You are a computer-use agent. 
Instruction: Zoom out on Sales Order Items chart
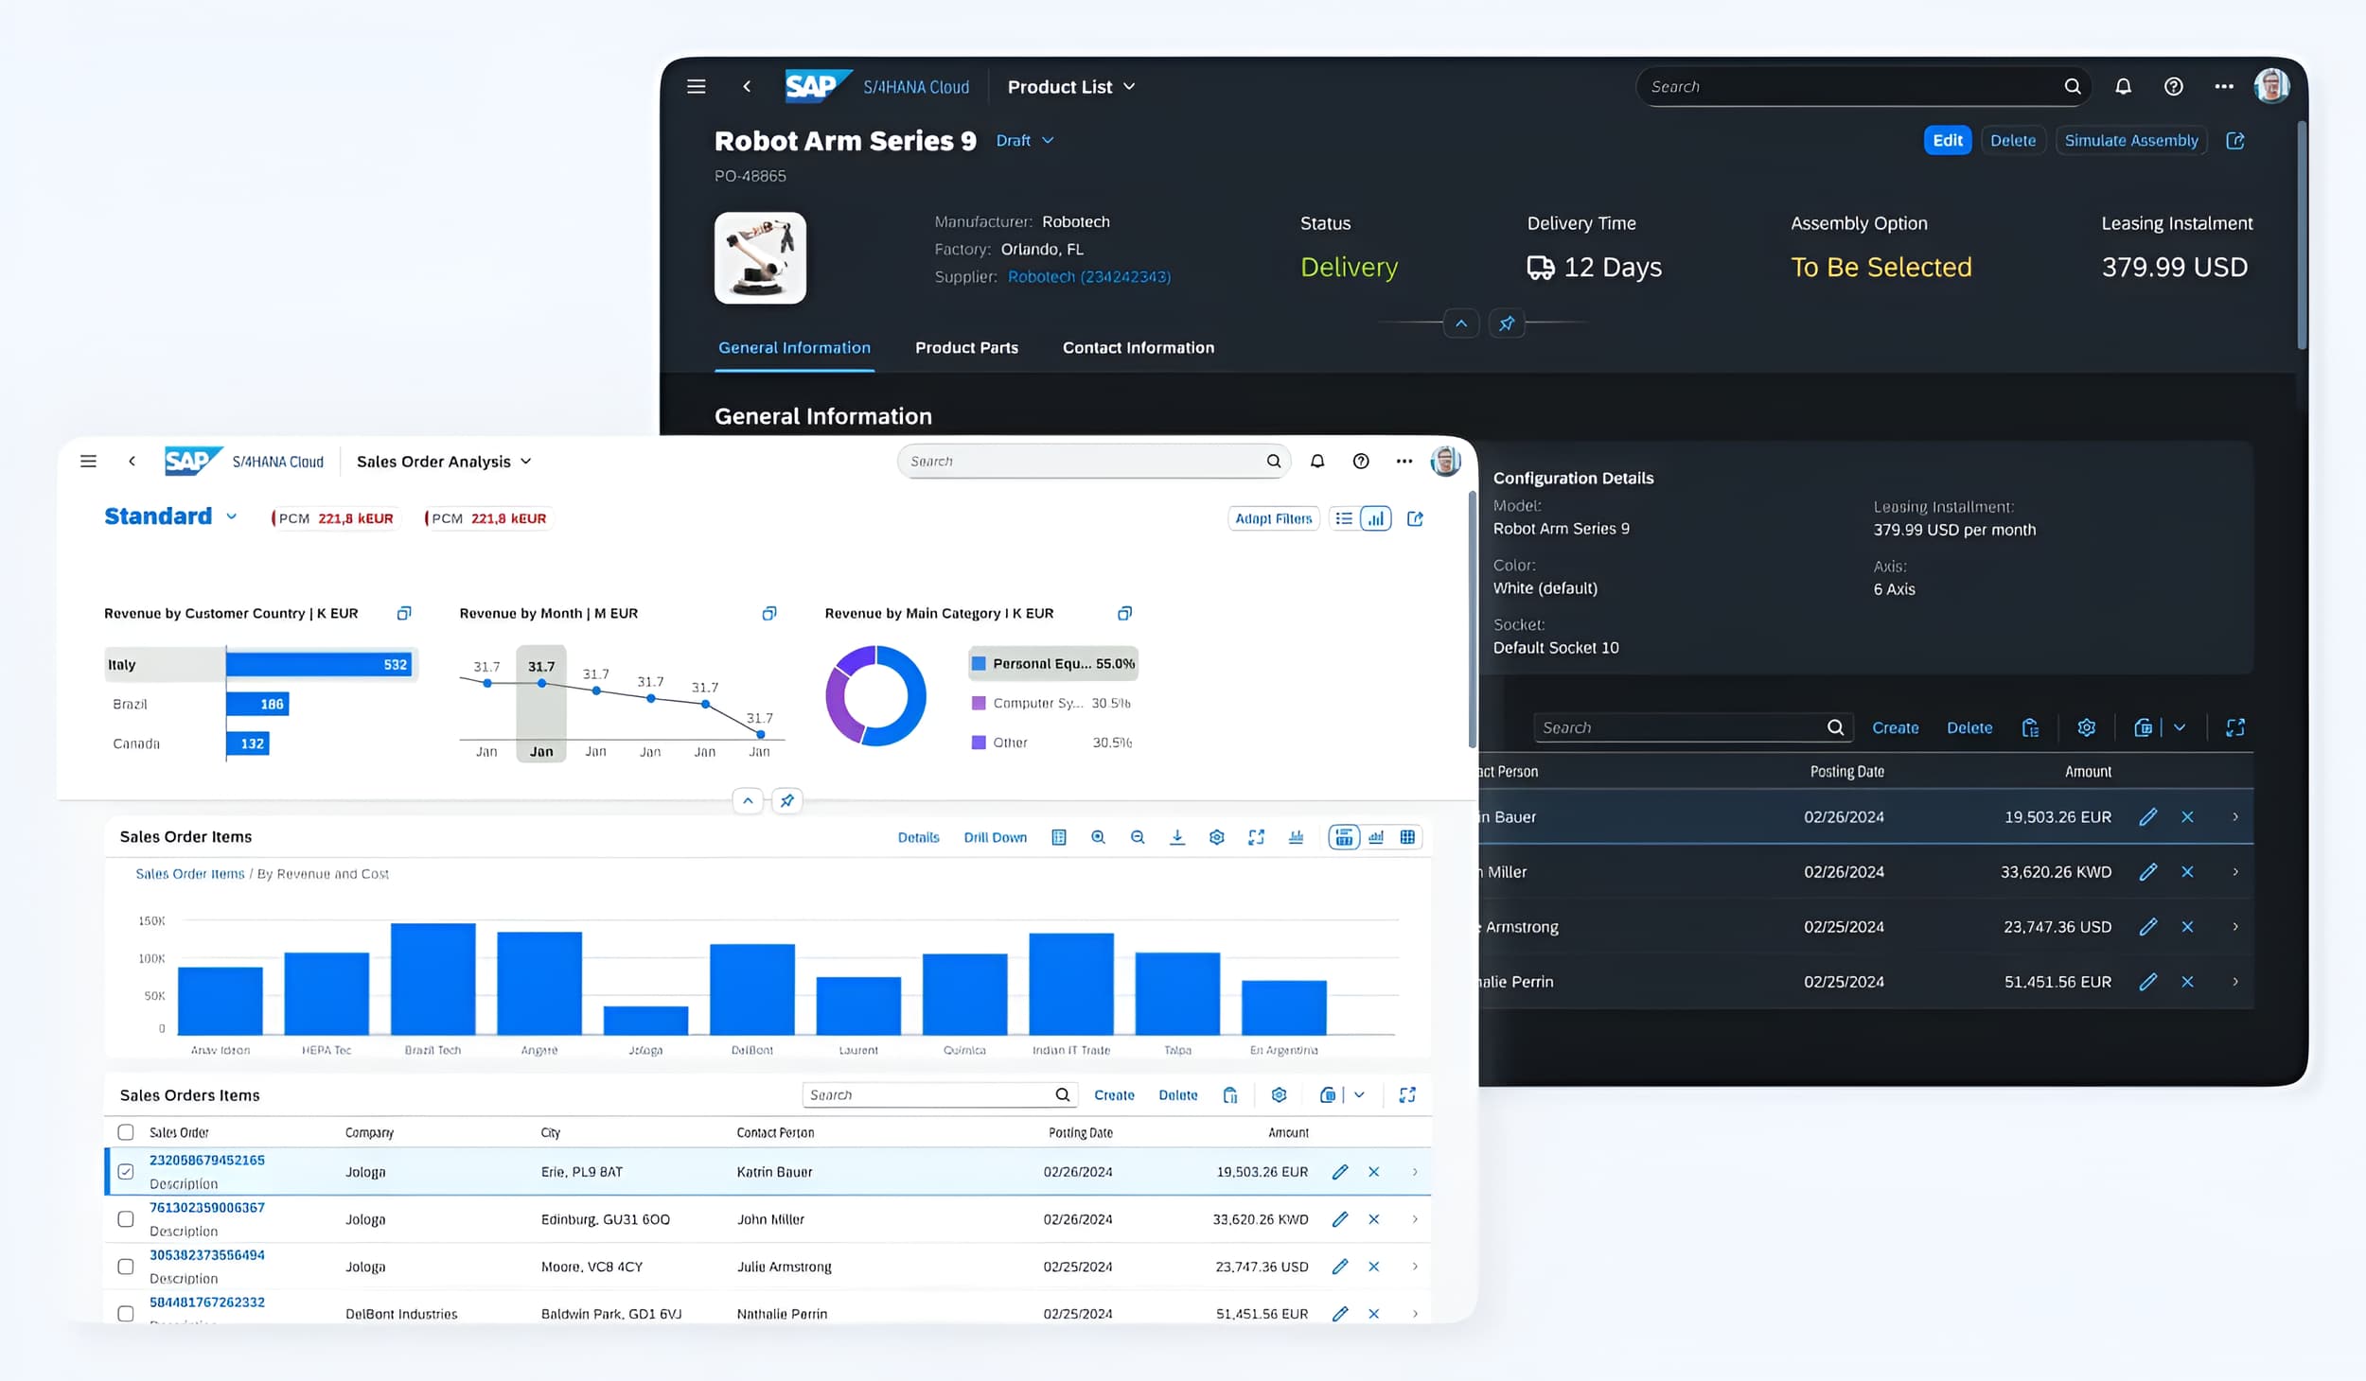[1138, 837]
